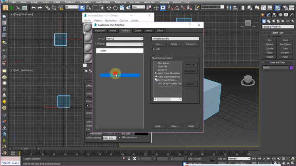Select the Select and Rotate tool
Image resolution: width=296 pixels, height=166 pixels.
[x=115, y=8]
